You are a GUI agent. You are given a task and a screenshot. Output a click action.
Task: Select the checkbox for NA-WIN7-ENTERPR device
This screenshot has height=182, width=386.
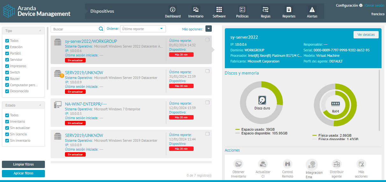coord(207,102)
